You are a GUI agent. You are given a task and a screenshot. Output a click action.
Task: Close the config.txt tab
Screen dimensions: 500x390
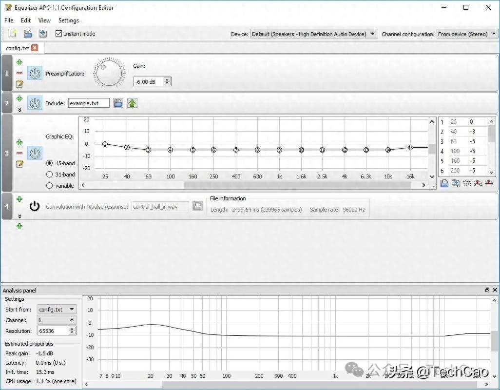[x=35, y=48]
